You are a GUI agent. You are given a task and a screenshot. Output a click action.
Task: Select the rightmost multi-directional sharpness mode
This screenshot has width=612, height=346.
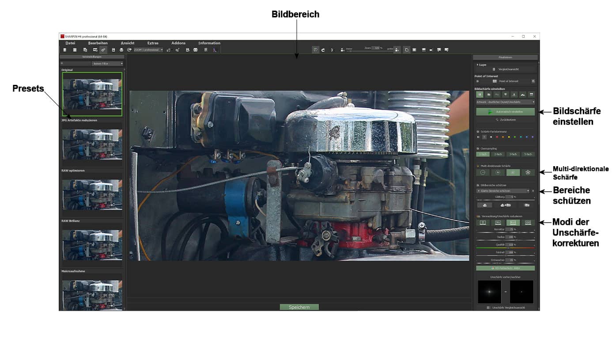point(528,172)
